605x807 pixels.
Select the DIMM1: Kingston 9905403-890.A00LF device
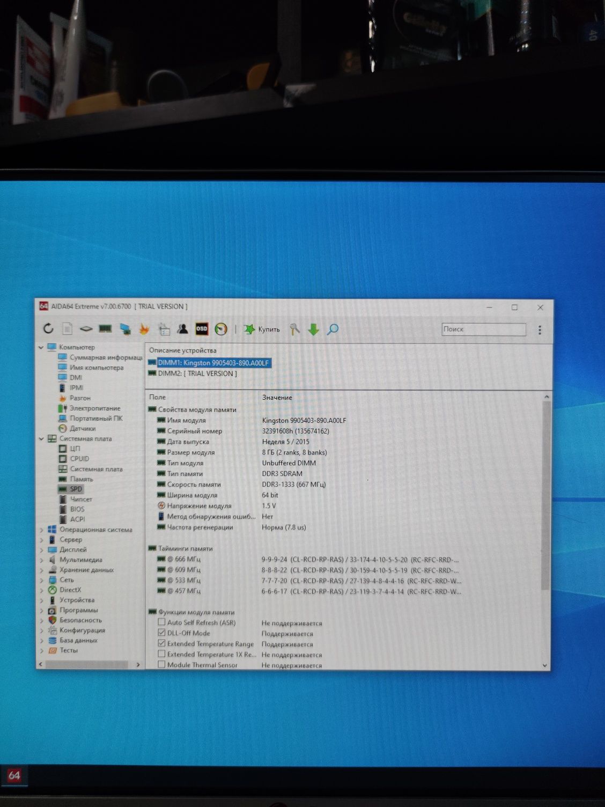pos(213,363)
